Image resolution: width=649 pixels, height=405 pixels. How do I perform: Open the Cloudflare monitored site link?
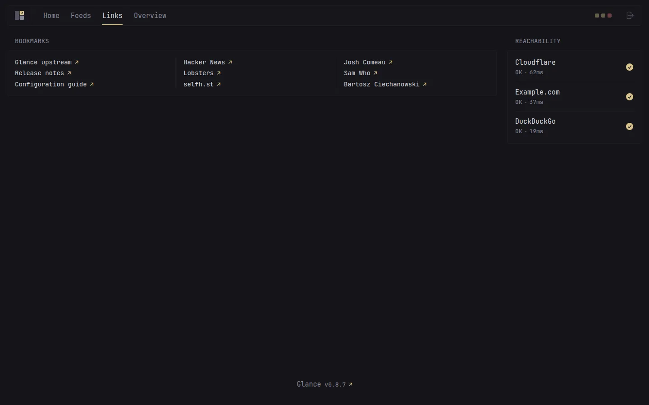tap(535, 62)
